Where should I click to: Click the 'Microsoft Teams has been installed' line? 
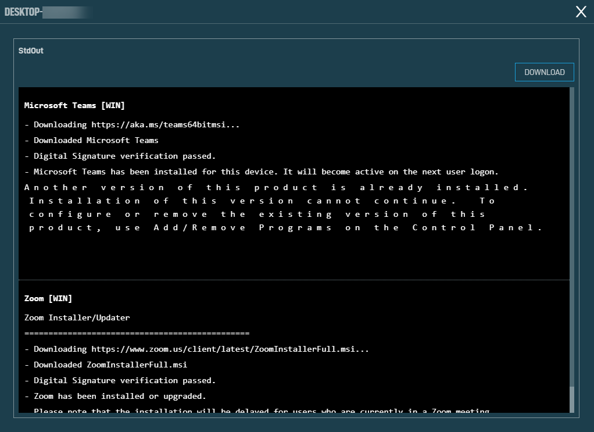262,172
